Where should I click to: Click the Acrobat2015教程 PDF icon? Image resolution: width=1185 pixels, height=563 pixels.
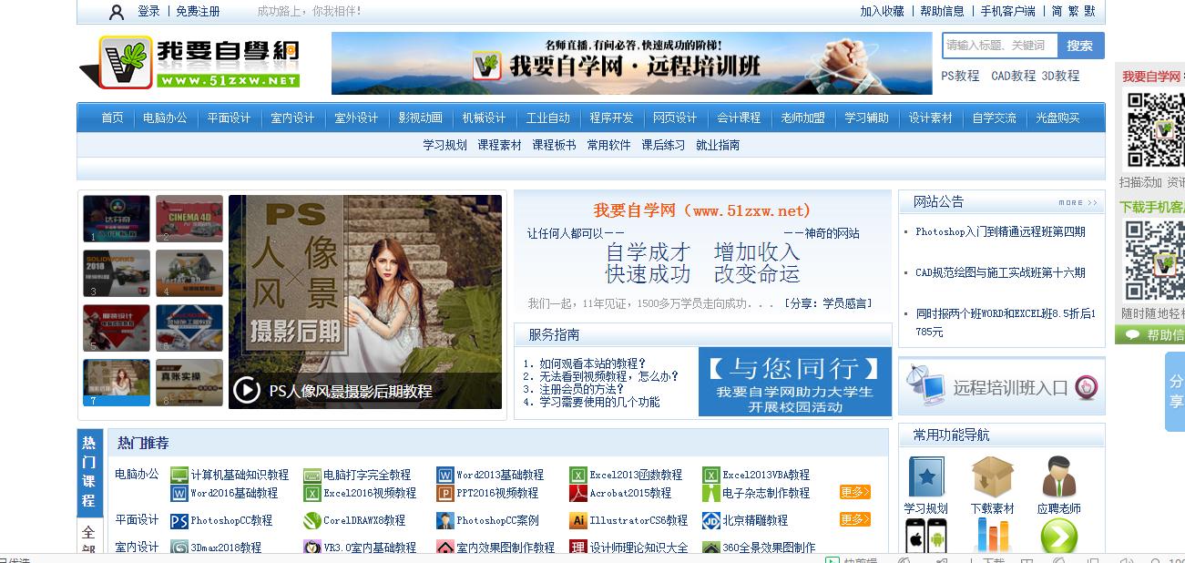coord(577,493)
